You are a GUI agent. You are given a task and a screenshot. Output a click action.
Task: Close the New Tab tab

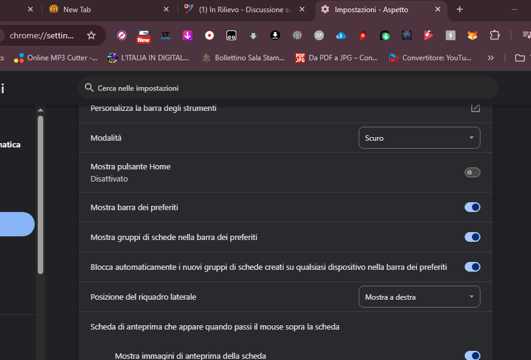(x=166, y=10)
